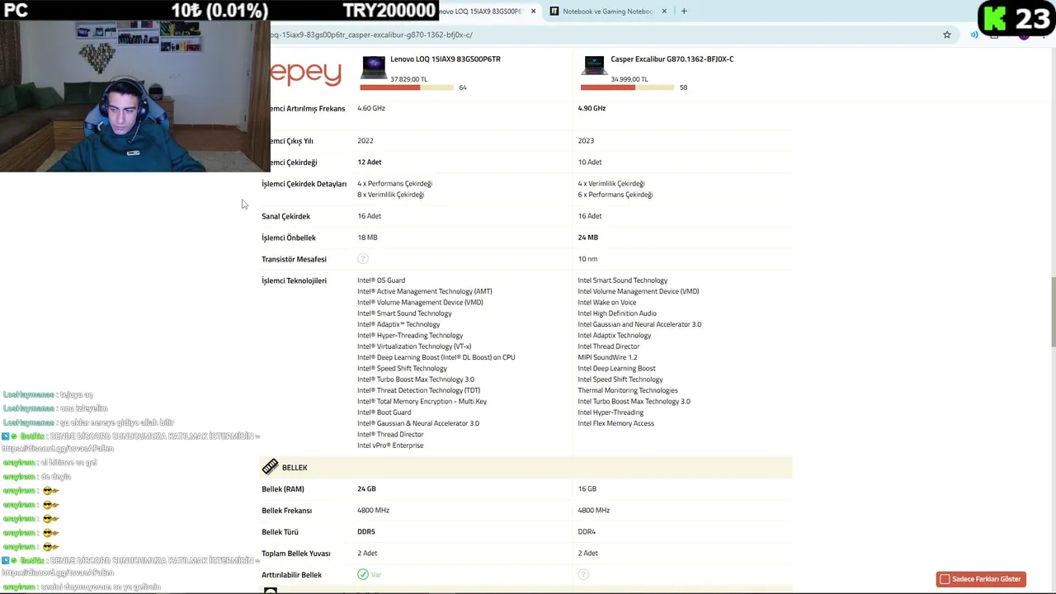Screen dimensions: 1056x594
Task: Click the epey site logo
Action: (305, 73)
